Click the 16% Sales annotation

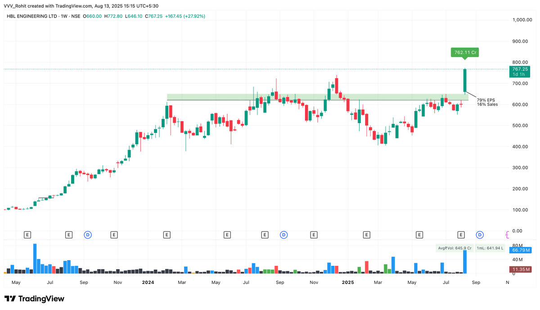[487, 104]
